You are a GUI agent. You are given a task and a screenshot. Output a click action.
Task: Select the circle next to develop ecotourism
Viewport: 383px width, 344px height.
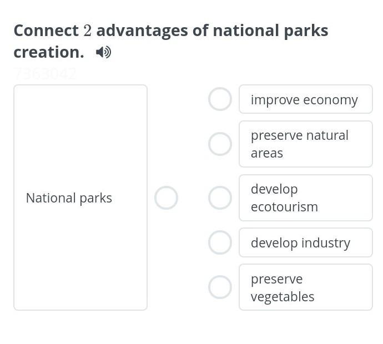220,198
